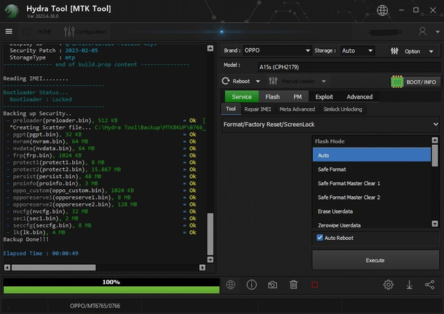Click the log scroll-down arrow
This screenshot has height=314, width=444.
pos(210,259)
